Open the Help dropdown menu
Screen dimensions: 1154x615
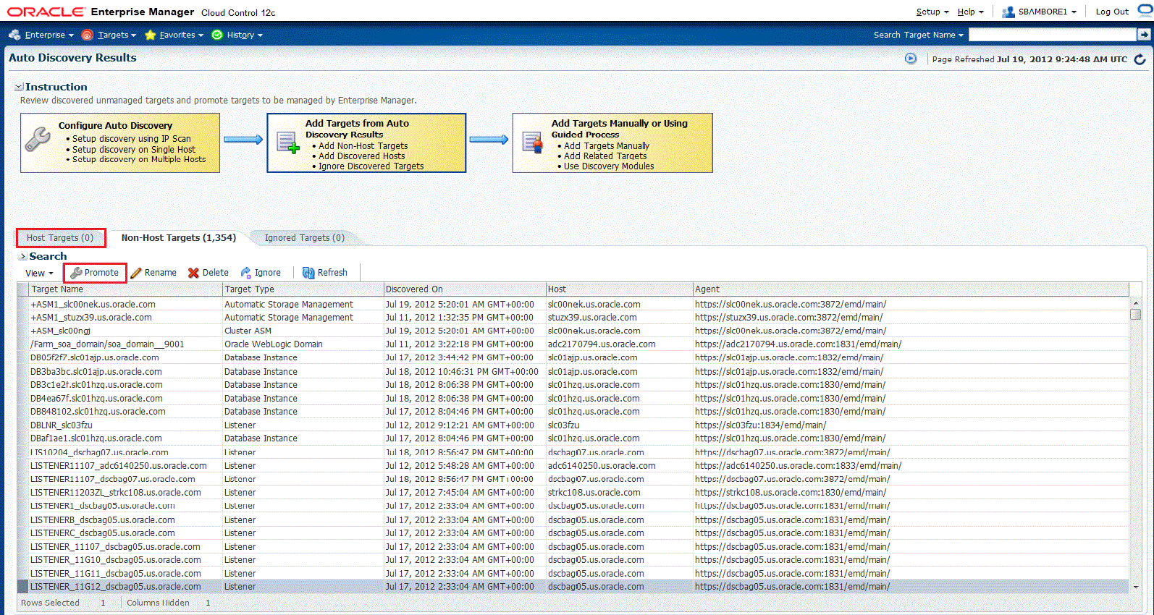pos(970,12)
